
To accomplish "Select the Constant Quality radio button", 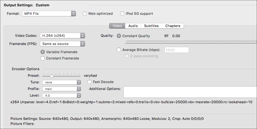I will (119, 36).
